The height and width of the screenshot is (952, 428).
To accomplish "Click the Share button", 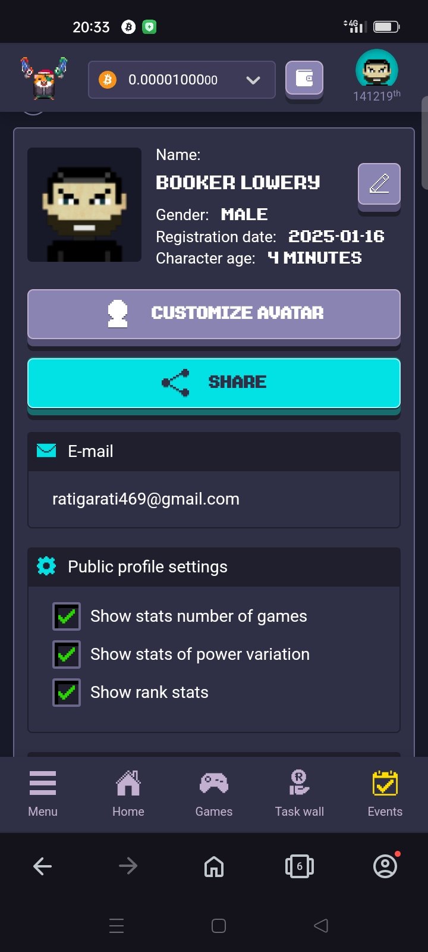I will point(214,383).
